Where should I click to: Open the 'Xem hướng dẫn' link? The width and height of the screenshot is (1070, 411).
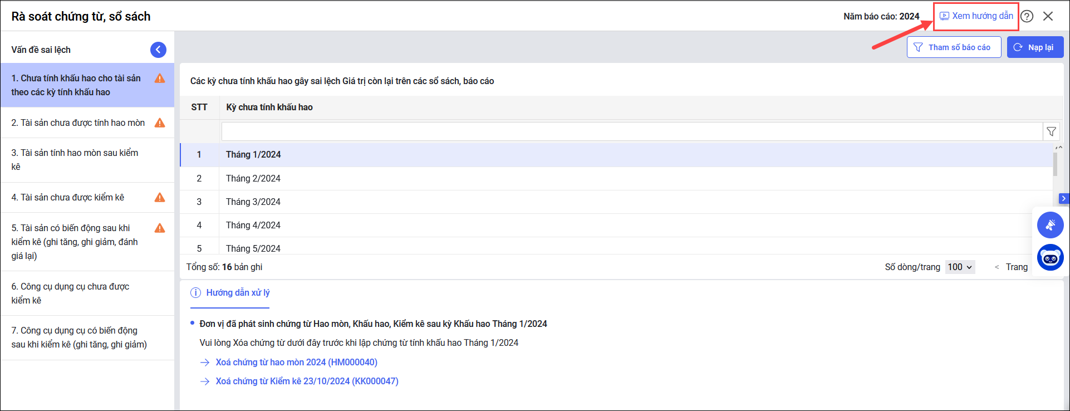pyautogui.click(x=976, y=16)
